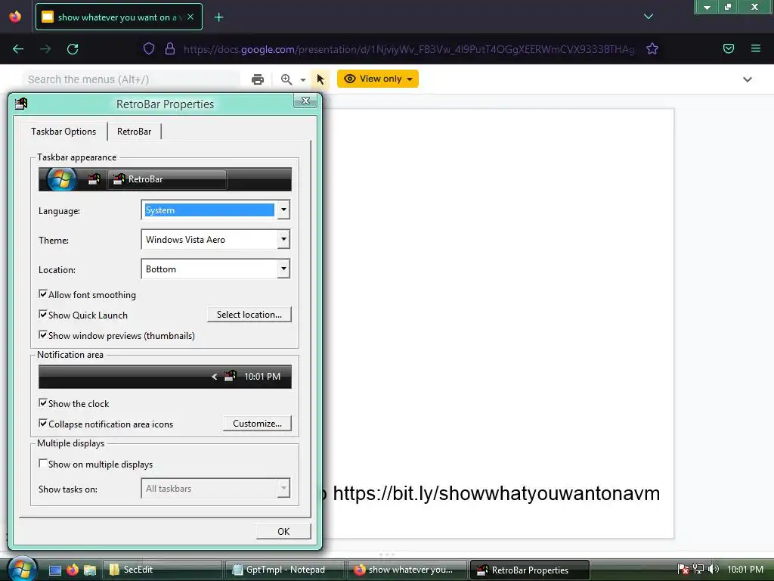Close the 'show whatever you want' browser tab
The image size is (774, 581).
190,17
